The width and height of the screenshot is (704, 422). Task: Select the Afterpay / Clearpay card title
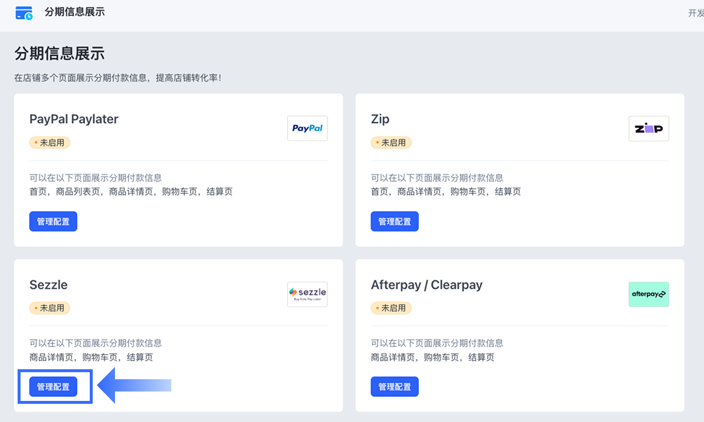point(427,285)
